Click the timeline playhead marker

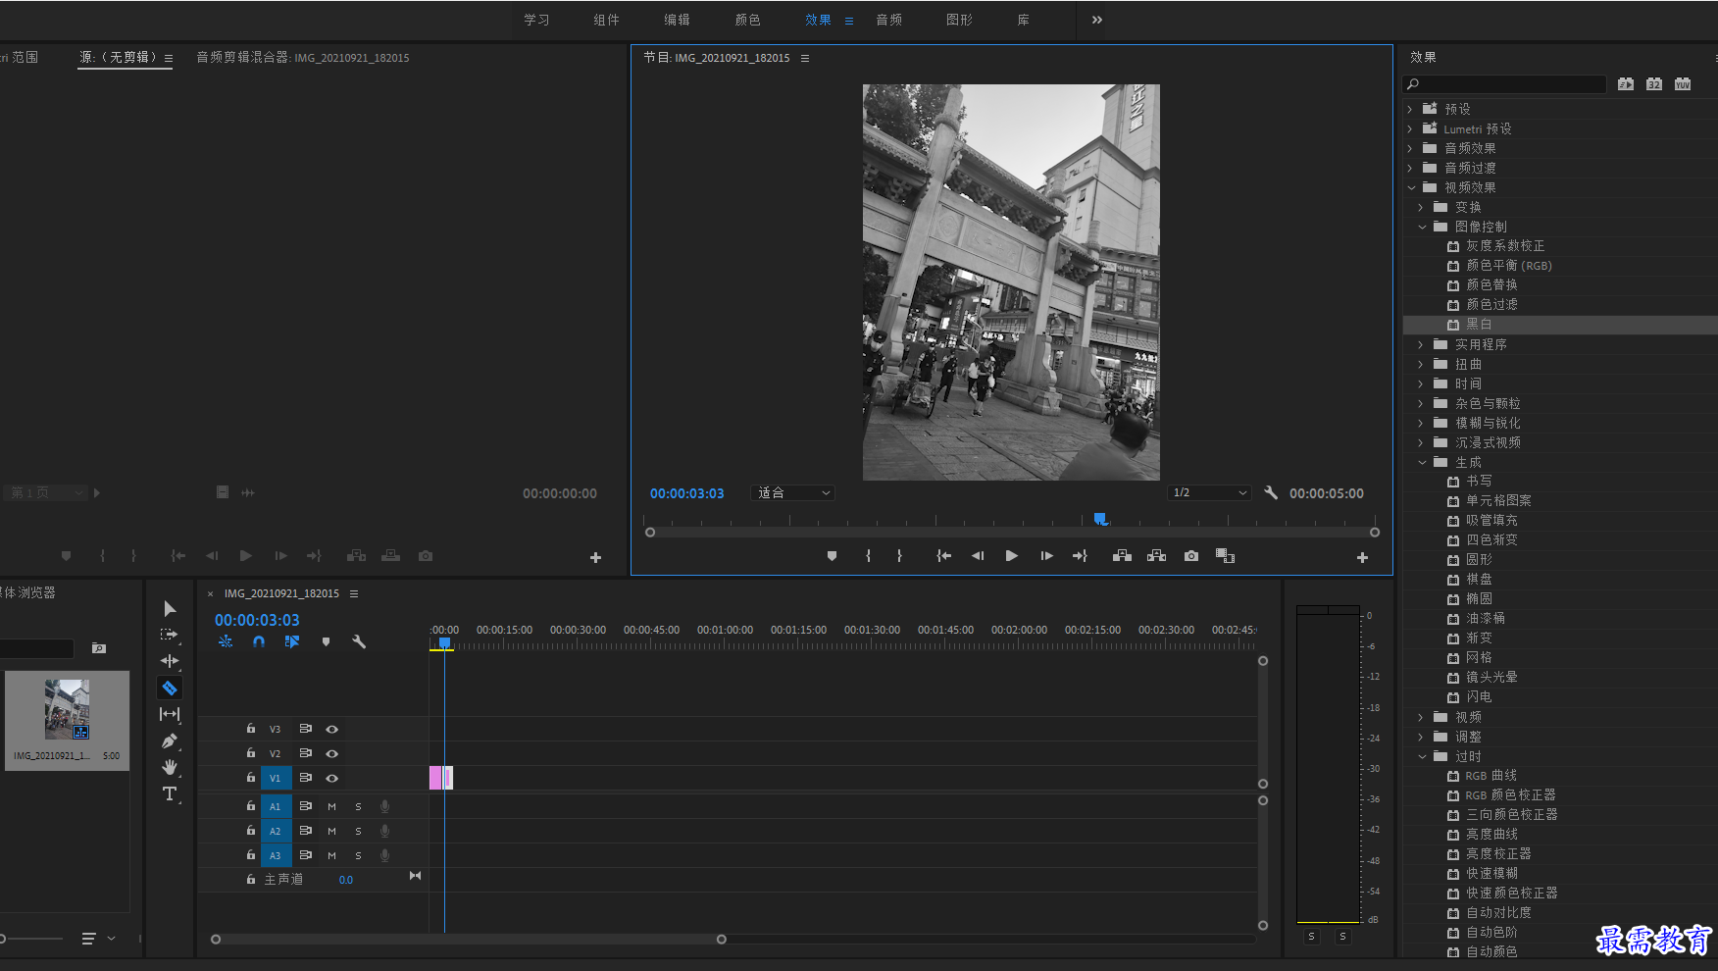[444, 643]
